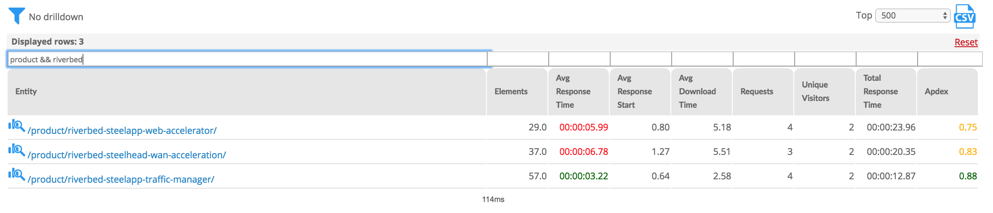Export the table with the CSV icon
The width and height of the screenshot is (993, 213).
tap(965, 16)
